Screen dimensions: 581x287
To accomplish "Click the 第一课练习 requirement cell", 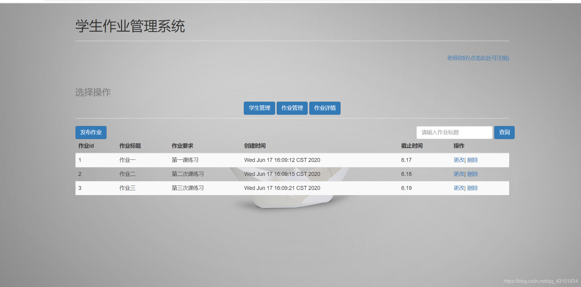I will 185,160.
